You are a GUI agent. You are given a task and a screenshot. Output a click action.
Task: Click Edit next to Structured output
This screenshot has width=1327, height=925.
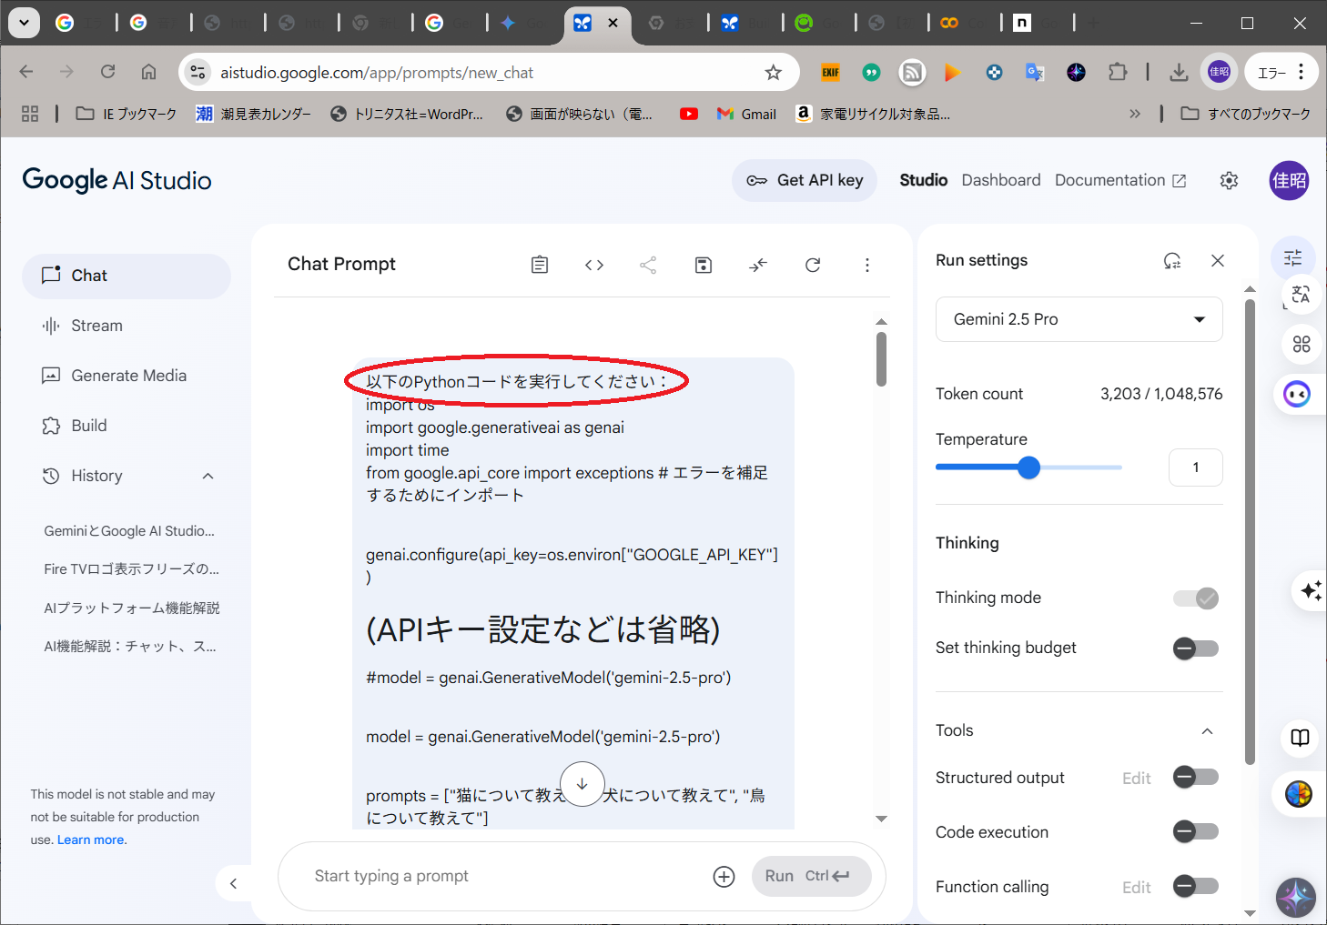tap(1137, 779)
